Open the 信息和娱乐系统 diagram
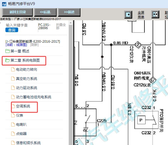 [x=28, y=143]
